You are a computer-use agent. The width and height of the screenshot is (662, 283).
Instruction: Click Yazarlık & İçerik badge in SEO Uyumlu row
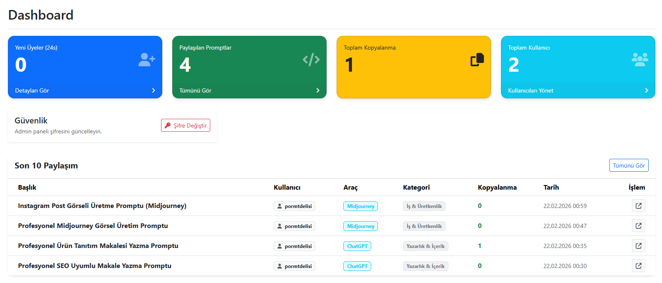[425, 266]
